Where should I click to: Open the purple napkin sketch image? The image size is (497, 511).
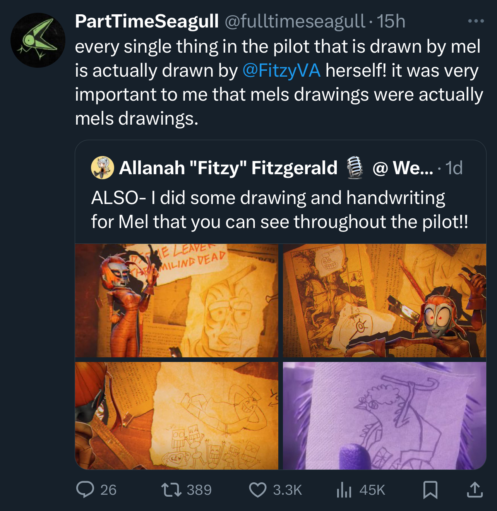pyautogui.click(x=384, y=416)
